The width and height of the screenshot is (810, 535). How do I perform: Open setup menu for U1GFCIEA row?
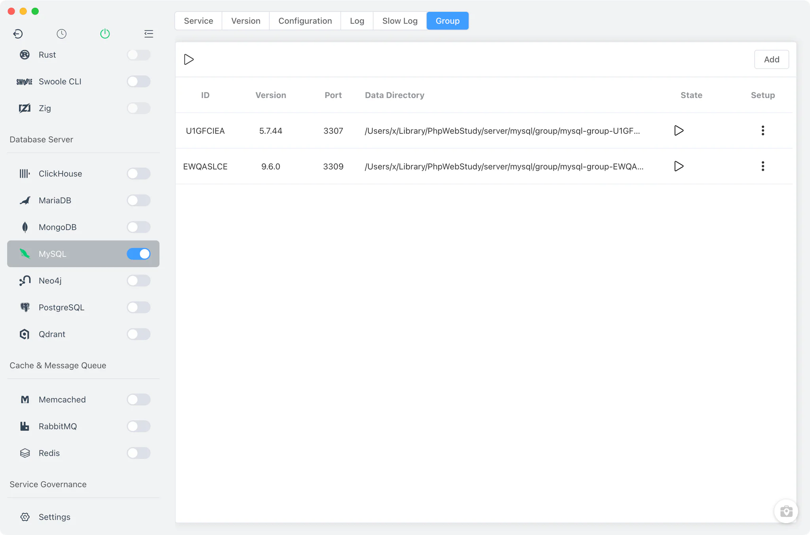coord(763,131)
